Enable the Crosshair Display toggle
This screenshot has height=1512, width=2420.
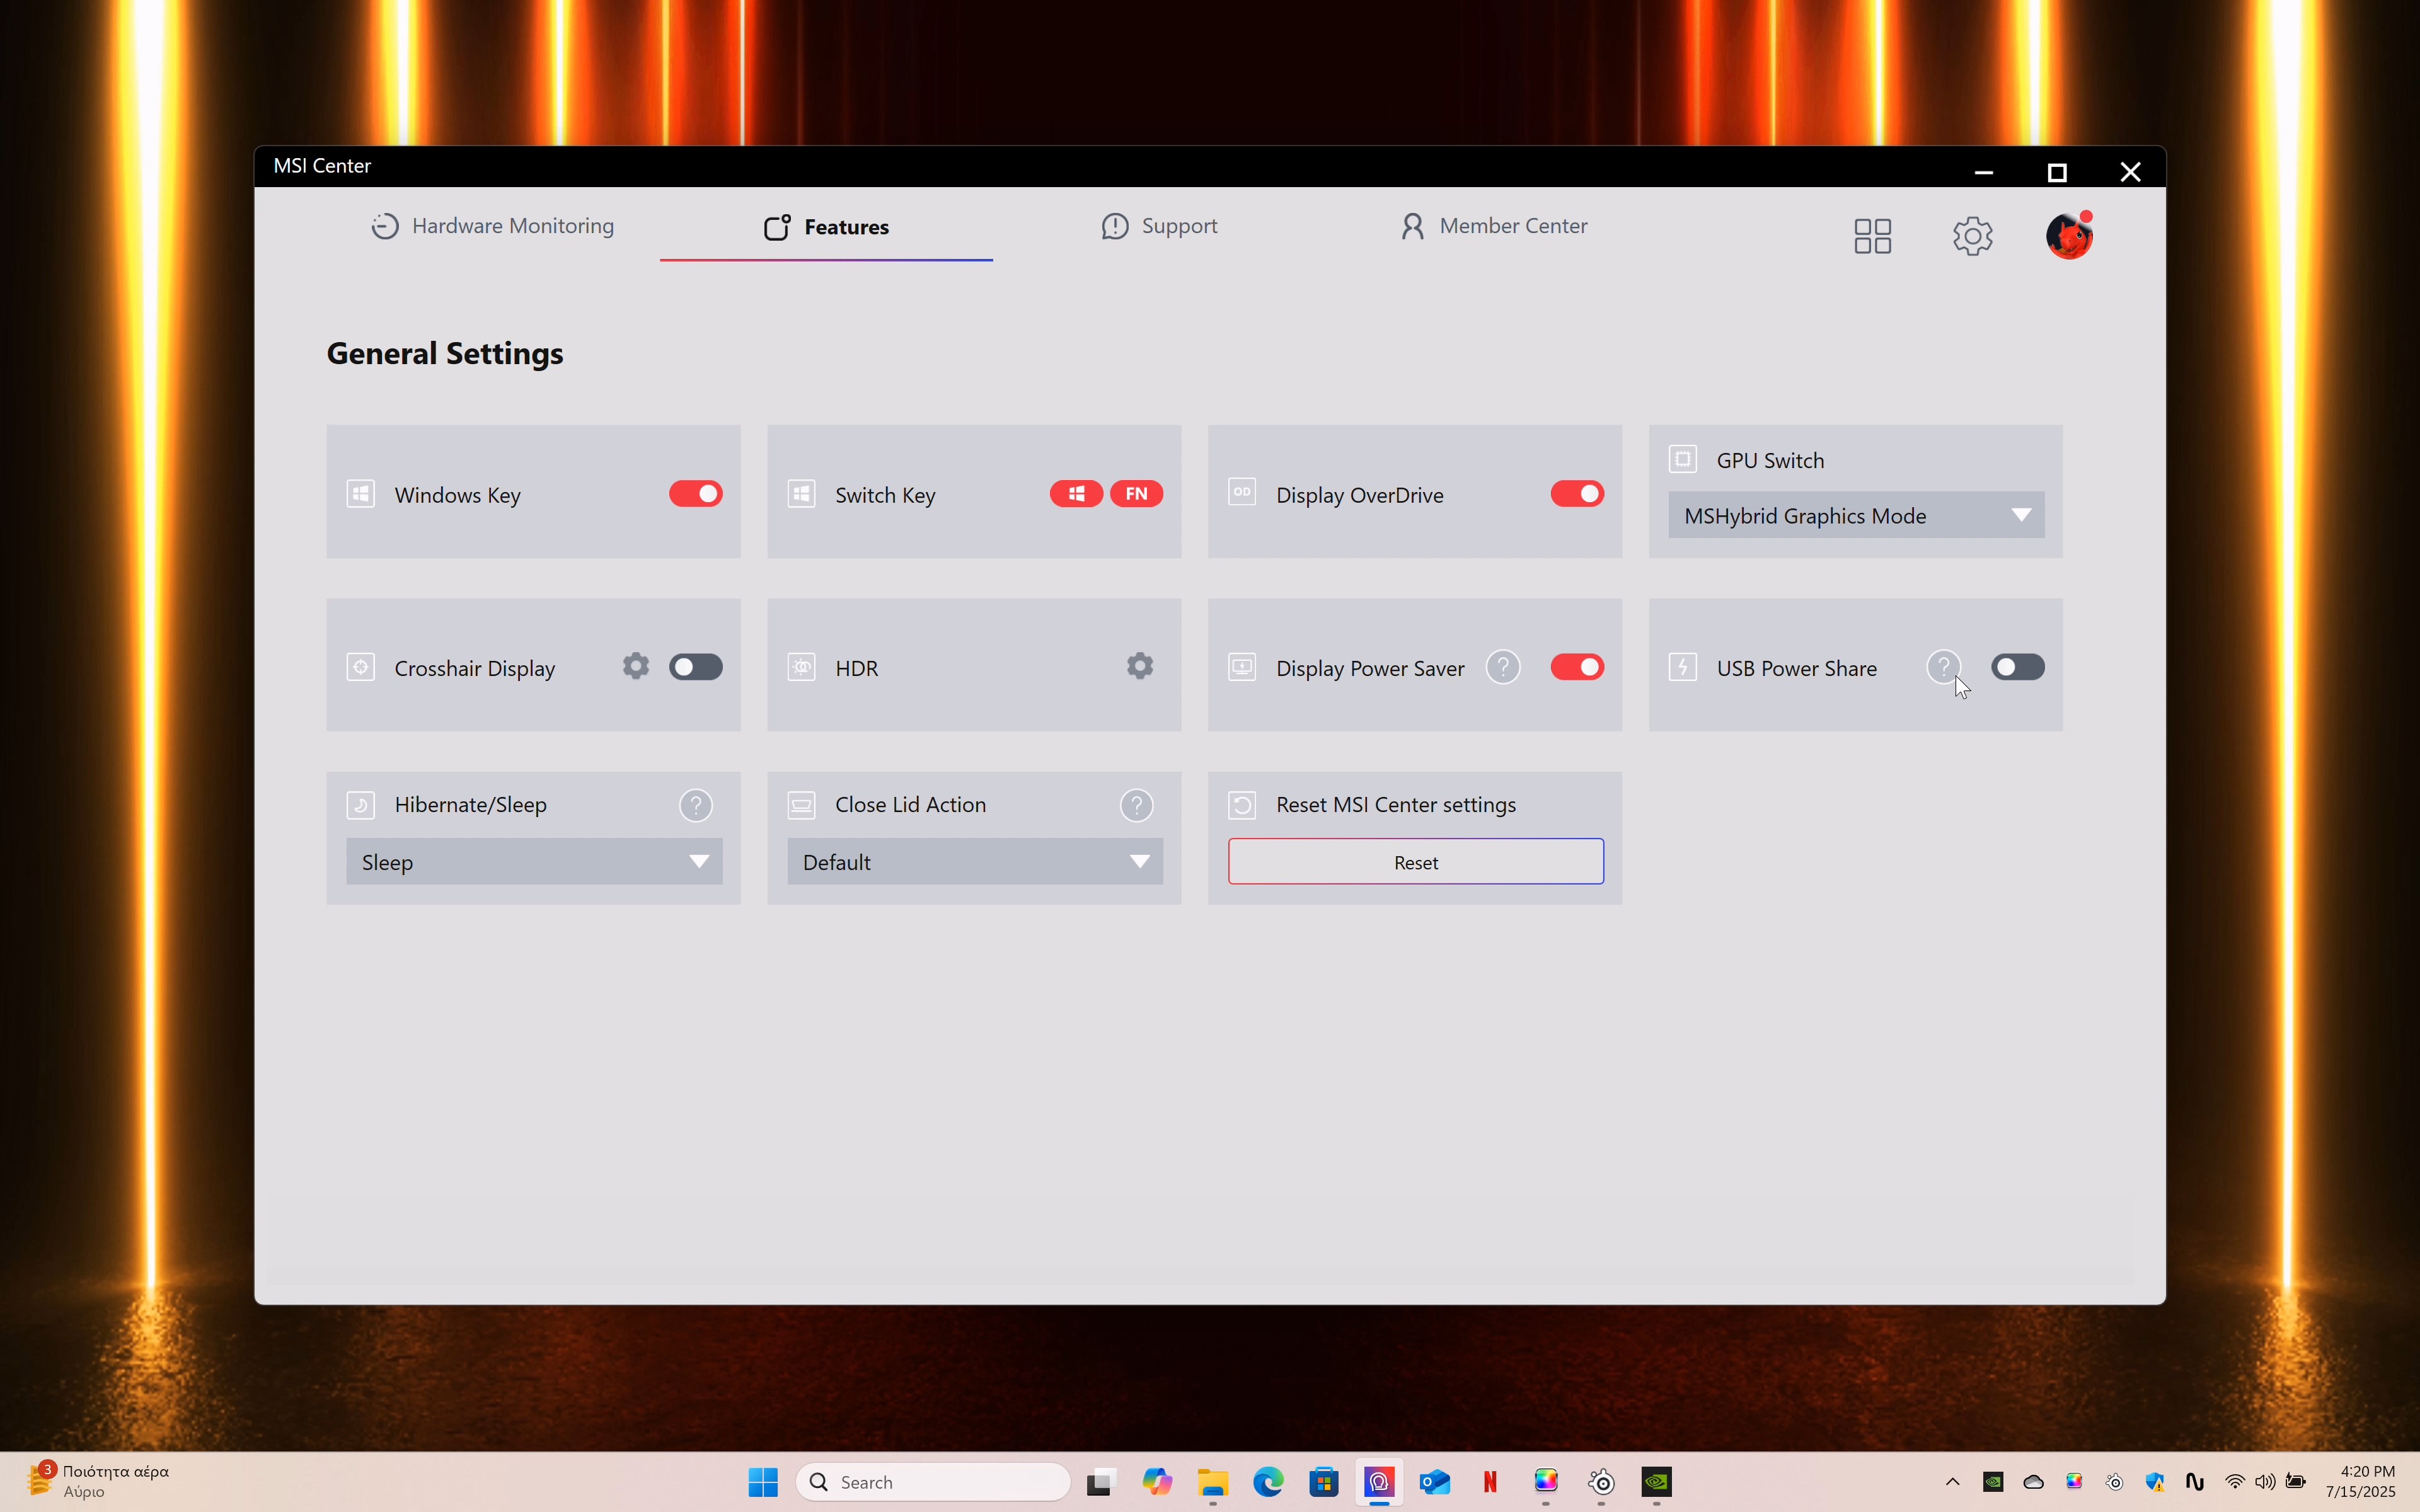point(695,667)
